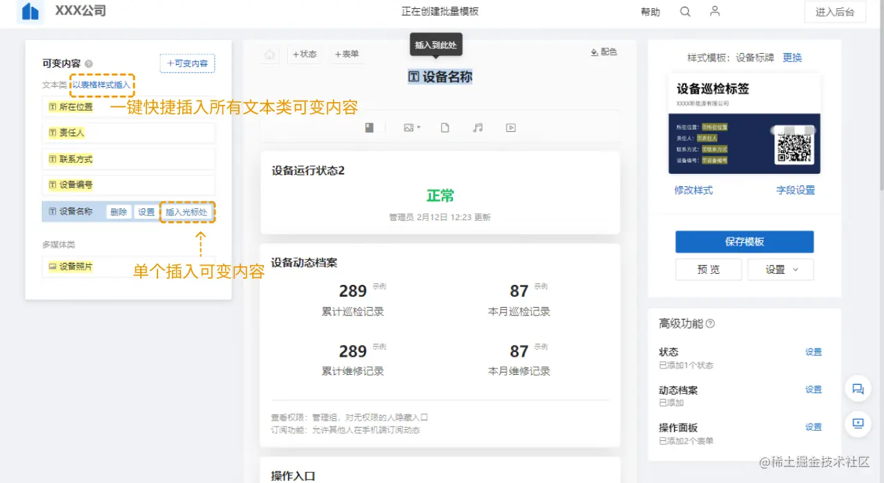Click the green 正常 status value

[440, 196]
